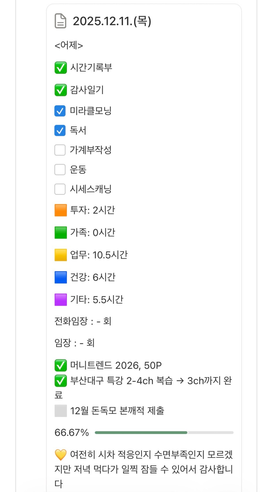The image size is (274, 492).
Task: Click green check emoji beside 감사일기
Action: click(x=60, y=90)
